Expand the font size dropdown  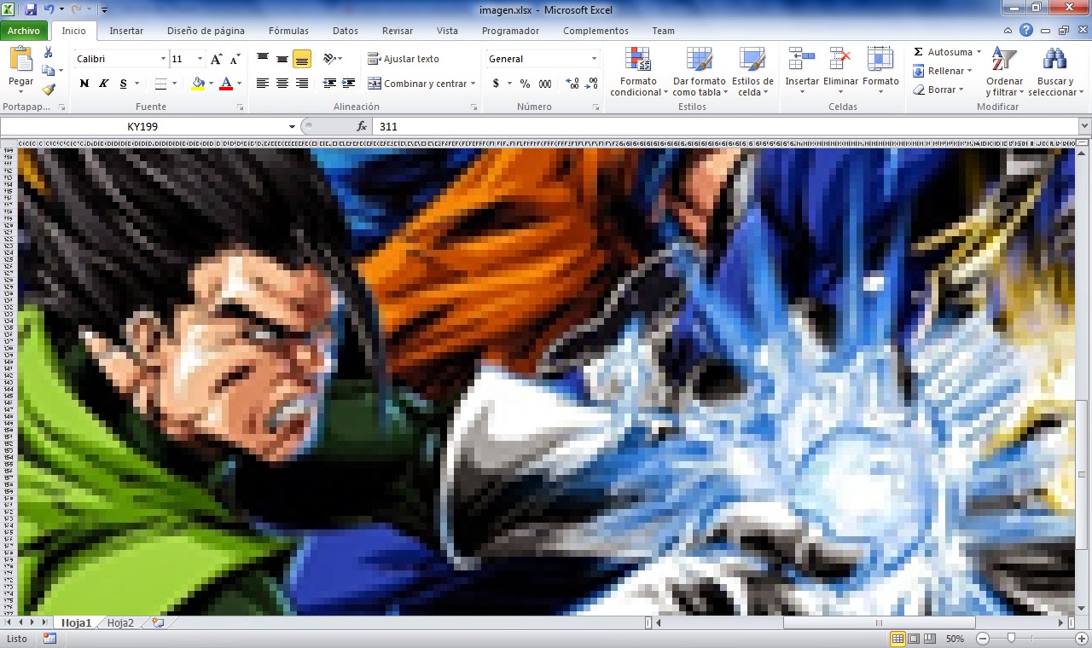201,58
